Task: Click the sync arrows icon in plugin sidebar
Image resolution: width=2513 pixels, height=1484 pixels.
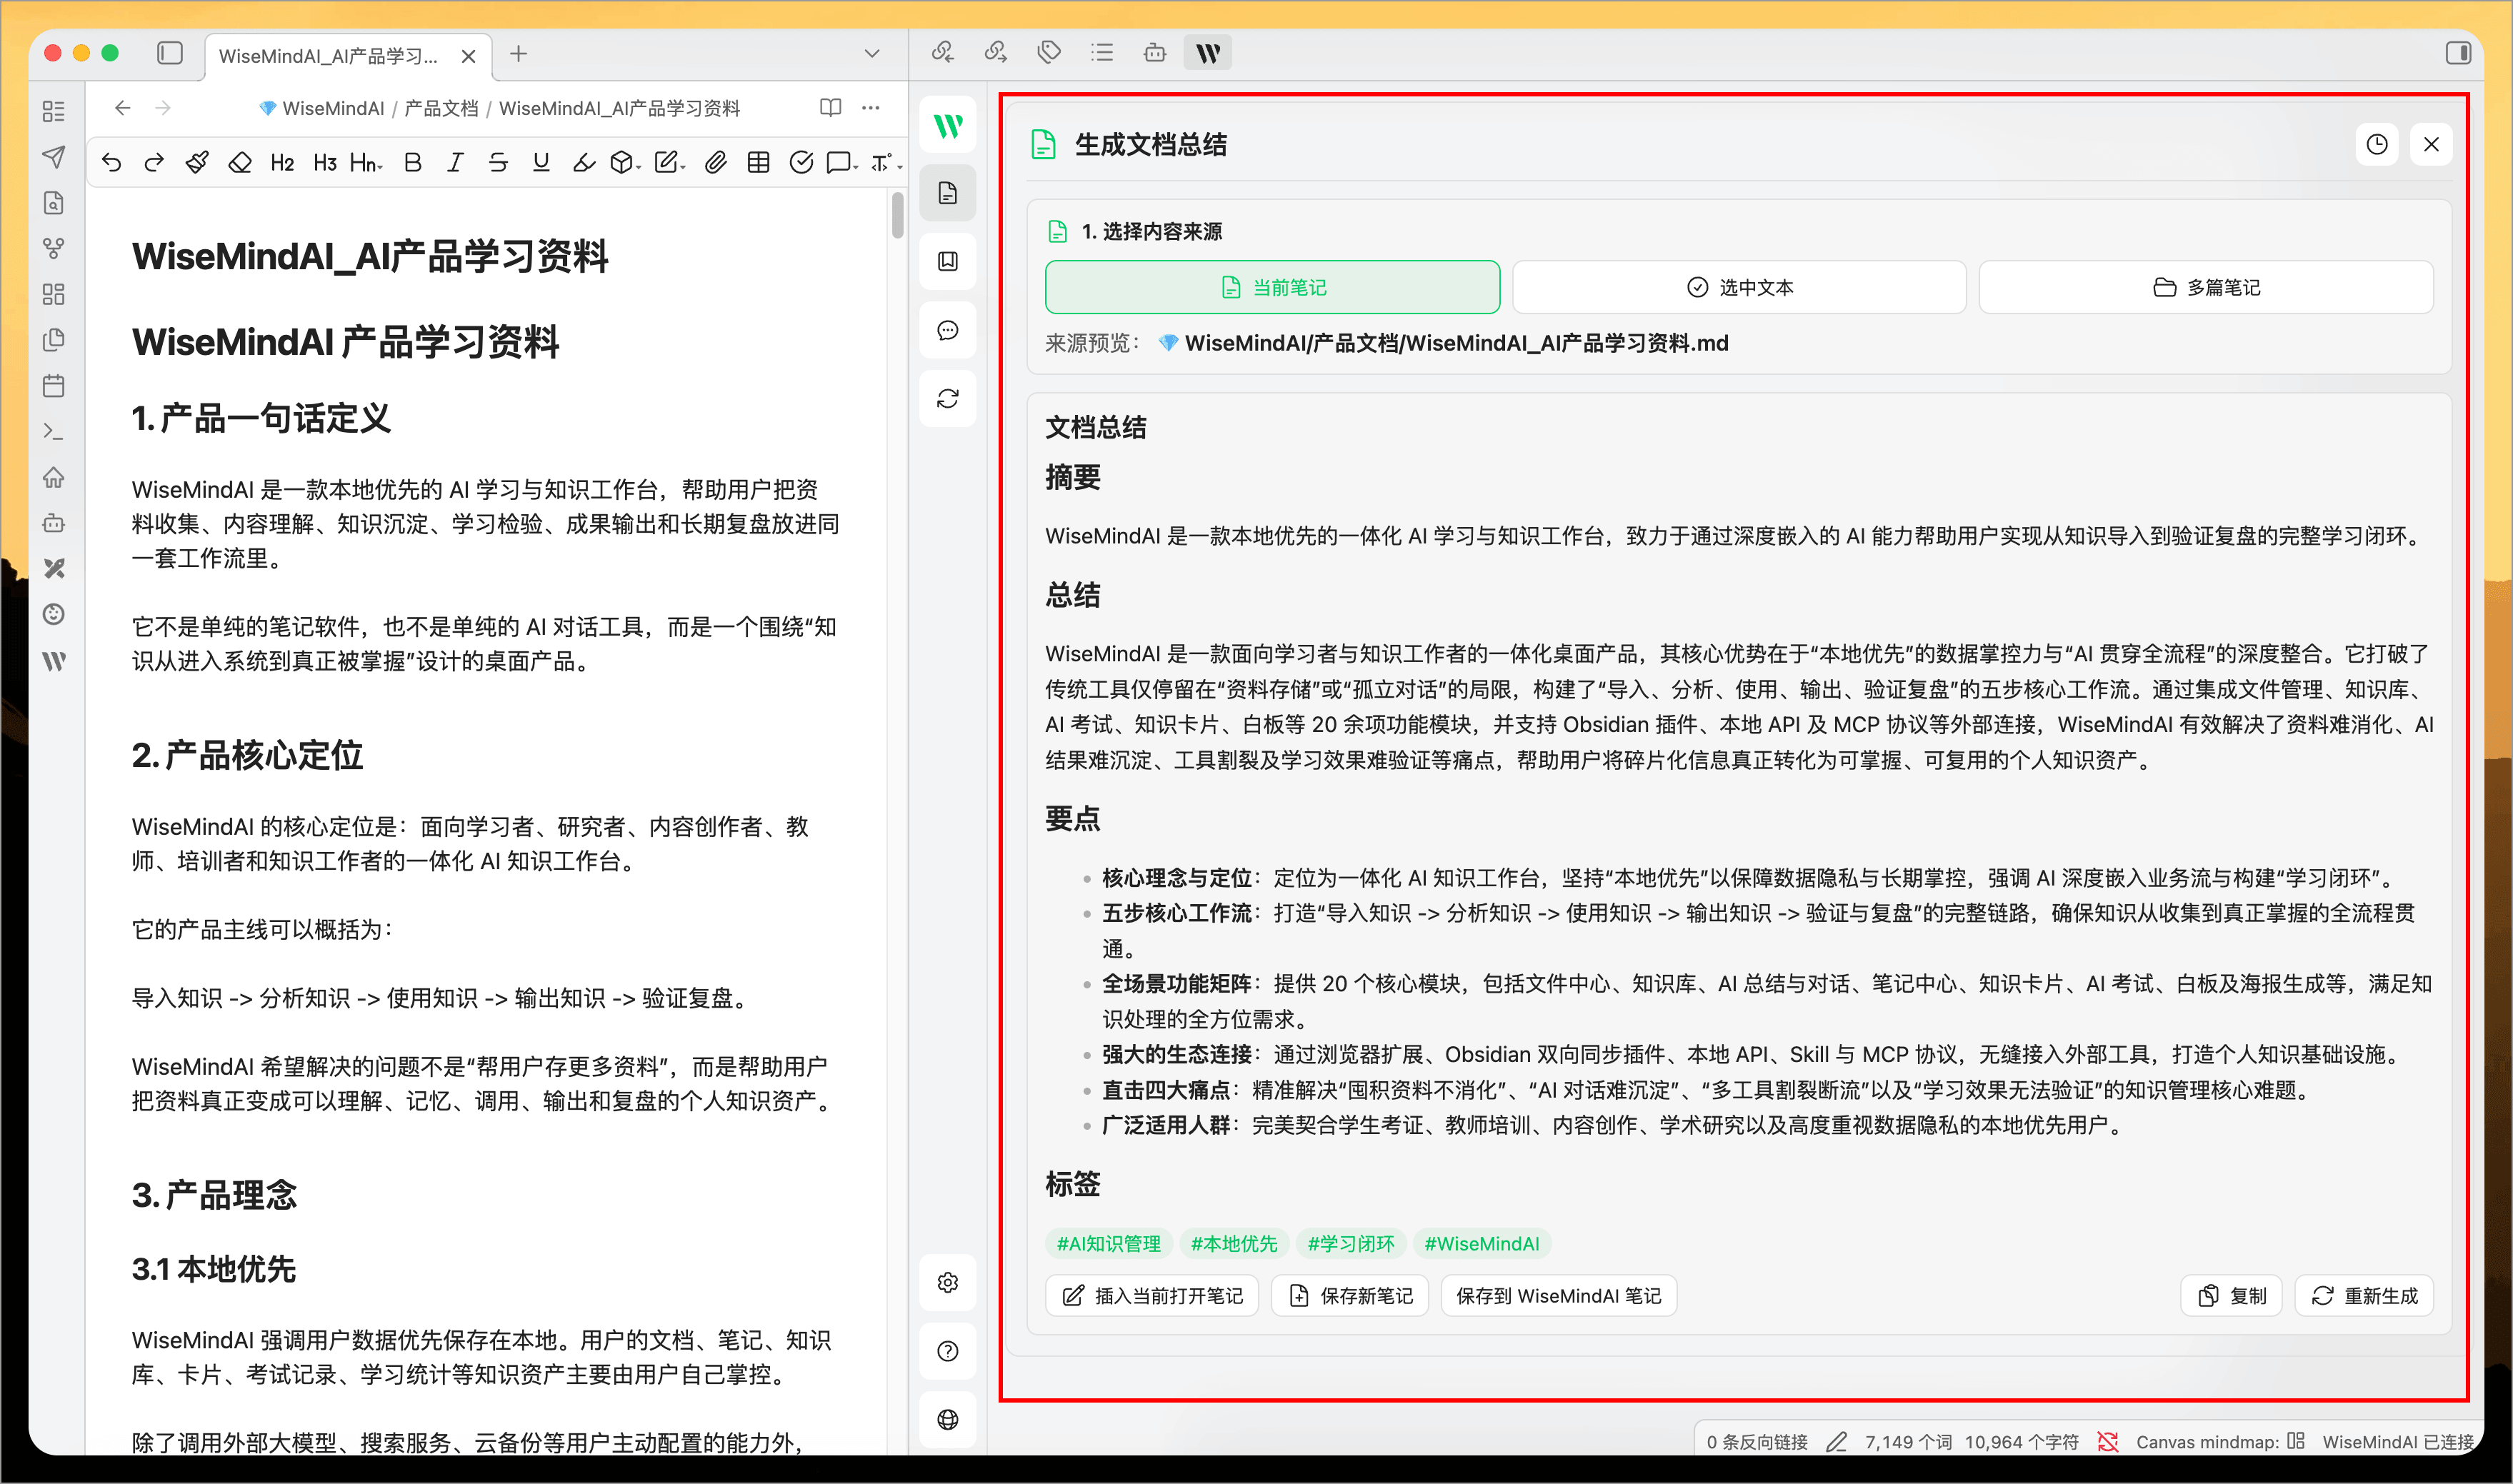Action: [948, 398]
